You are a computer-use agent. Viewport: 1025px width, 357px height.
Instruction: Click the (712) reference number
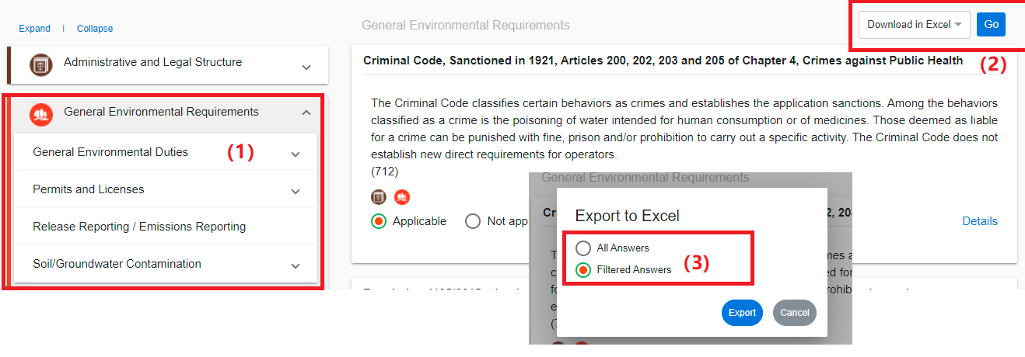(x=385, y=172)
